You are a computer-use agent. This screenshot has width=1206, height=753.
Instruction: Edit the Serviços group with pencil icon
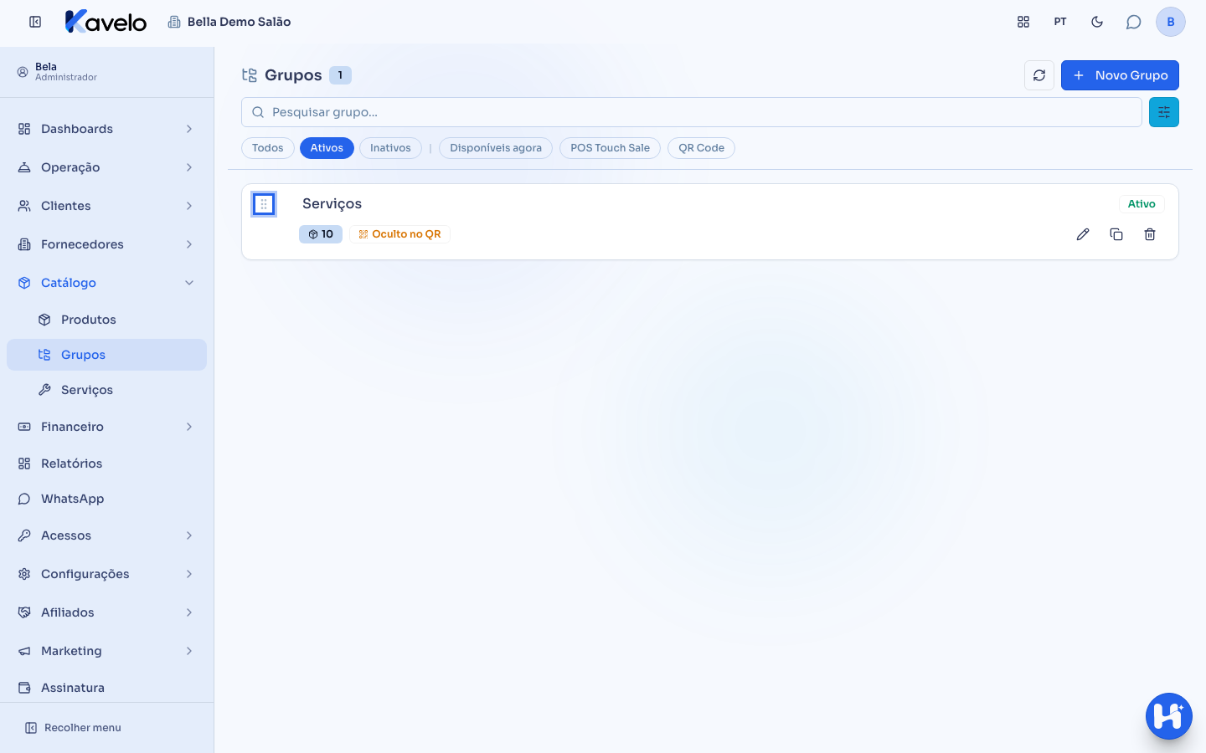1083,234
